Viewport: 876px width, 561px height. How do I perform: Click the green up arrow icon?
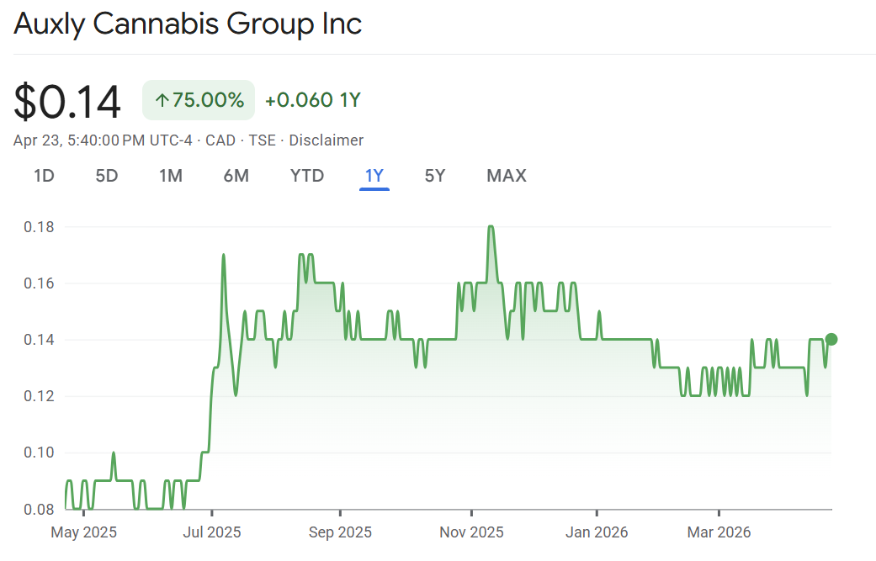162,101
